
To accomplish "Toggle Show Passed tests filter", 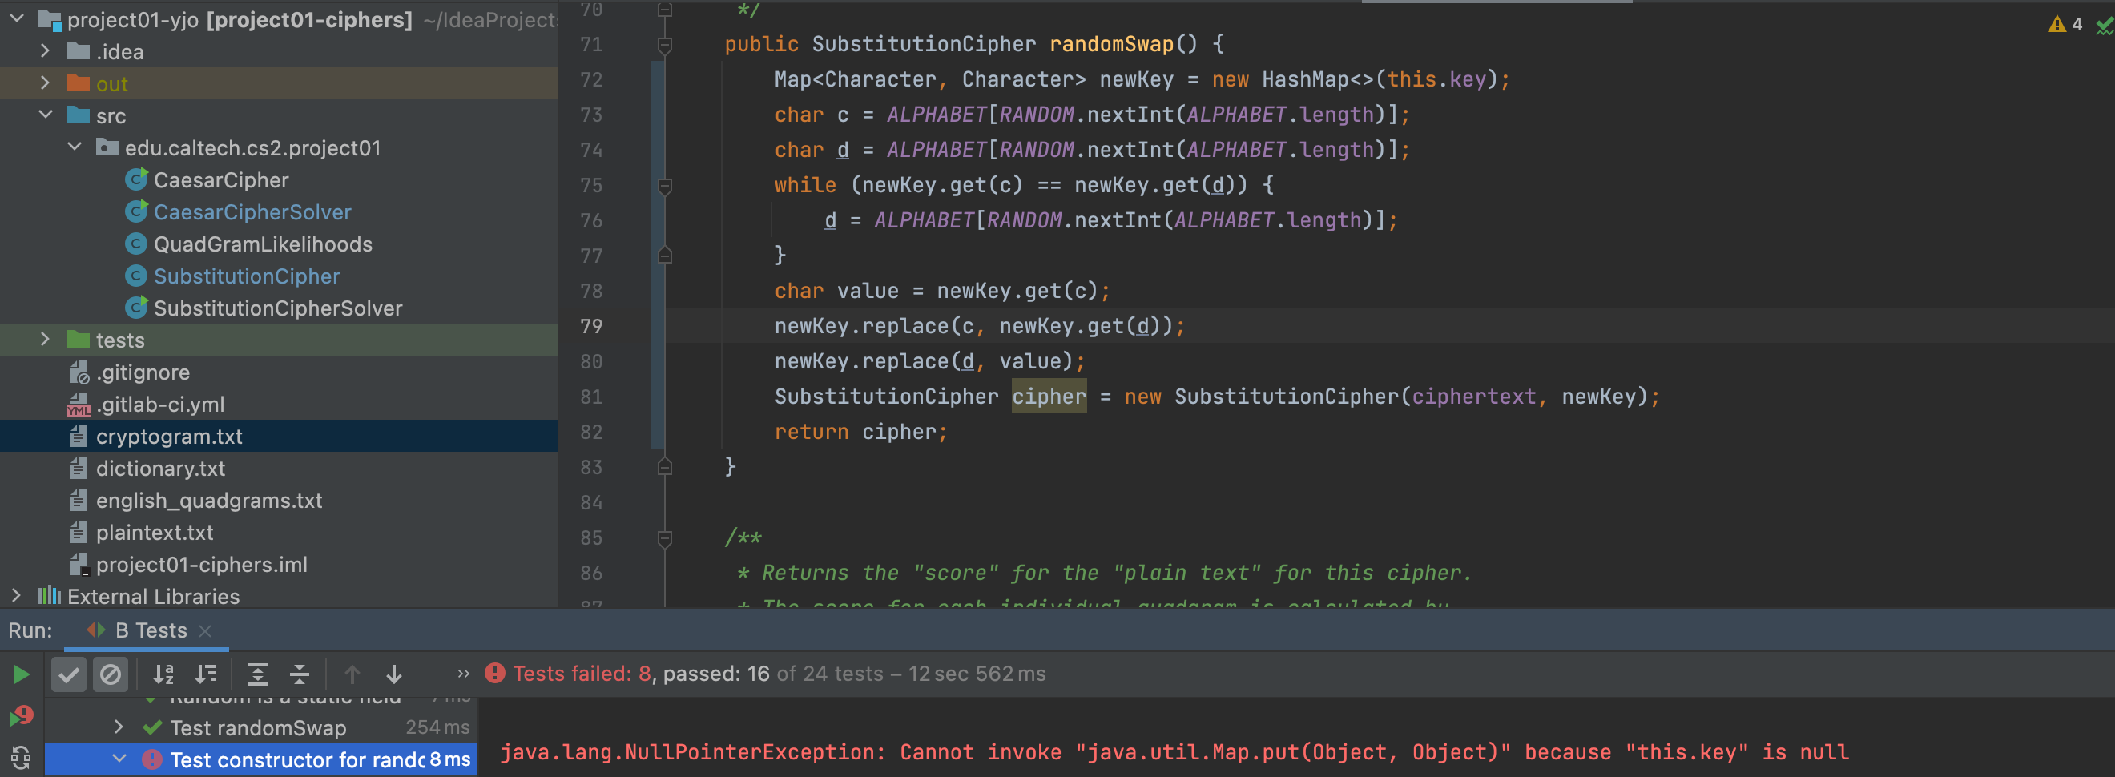I will [x=69, y=674].
